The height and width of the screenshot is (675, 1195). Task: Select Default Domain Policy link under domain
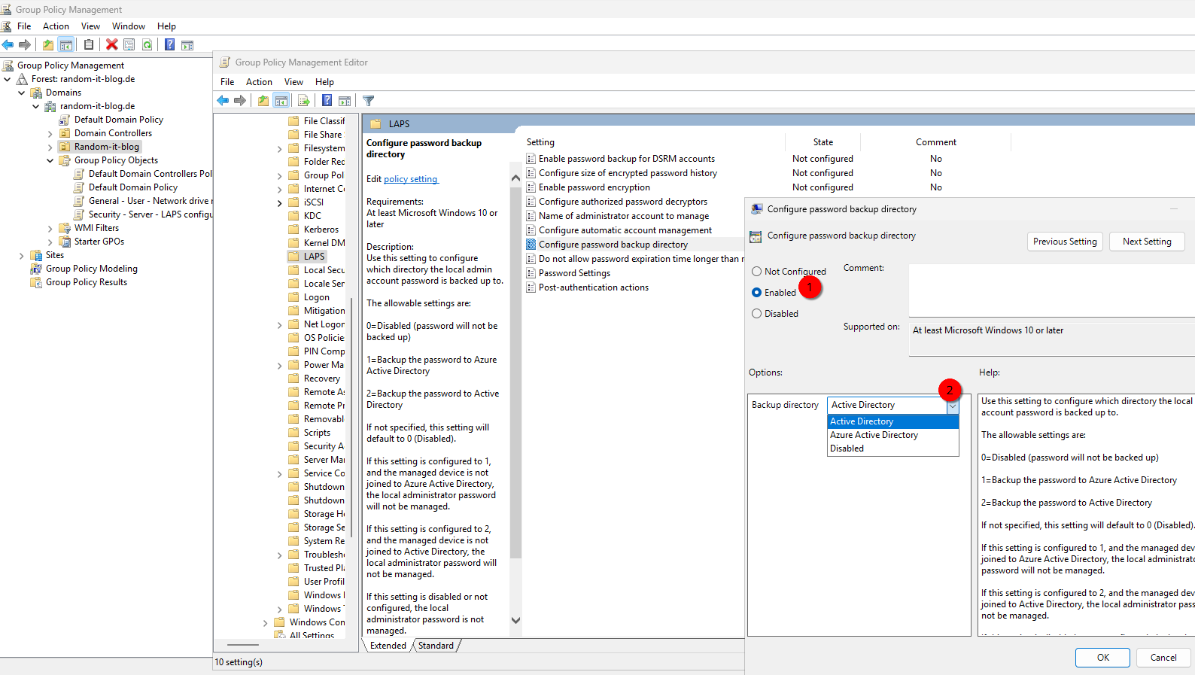tap(118, 120)
